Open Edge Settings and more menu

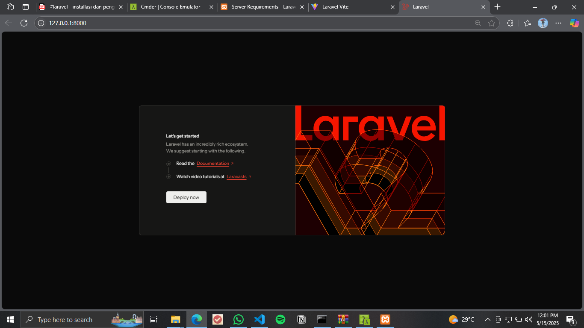tap(558, 23)
